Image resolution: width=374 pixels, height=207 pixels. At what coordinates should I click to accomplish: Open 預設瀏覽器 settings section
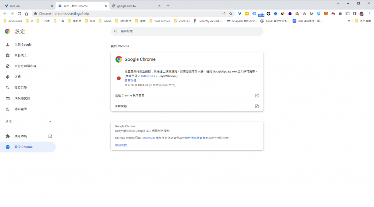(x=28, y=98)
